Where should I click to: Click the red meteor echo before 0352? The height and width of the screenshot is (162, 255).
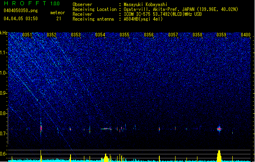point(41,128)
